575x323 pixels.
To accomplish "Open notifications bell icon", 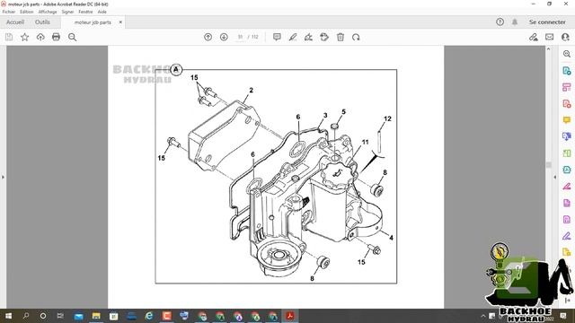I will coord(515,22).
